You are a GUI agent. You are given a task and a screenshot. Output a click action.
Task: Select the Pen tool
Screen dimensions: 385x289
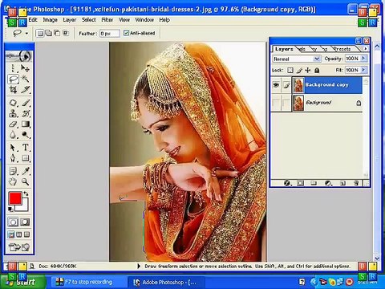13,158
